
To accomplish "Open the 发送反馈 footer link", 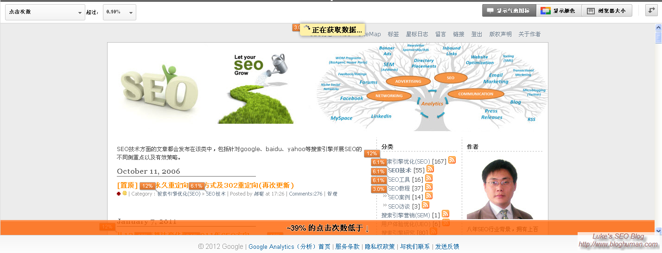I will point(447,247).
